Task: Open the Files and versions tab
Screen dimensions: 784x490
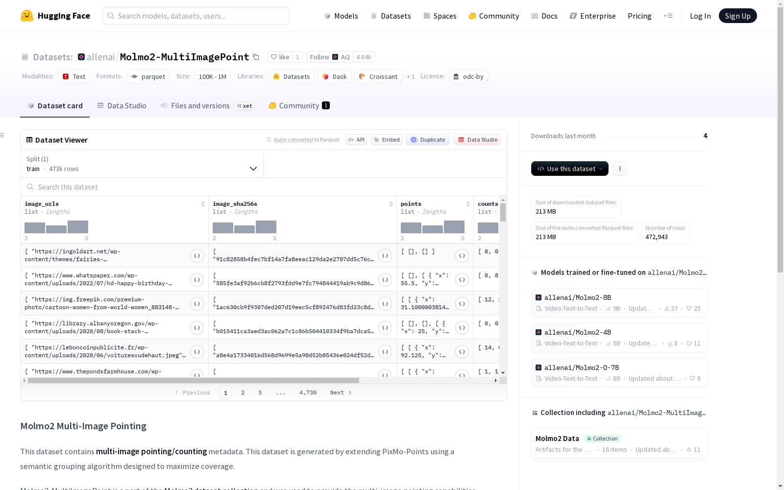Action: 207,106
